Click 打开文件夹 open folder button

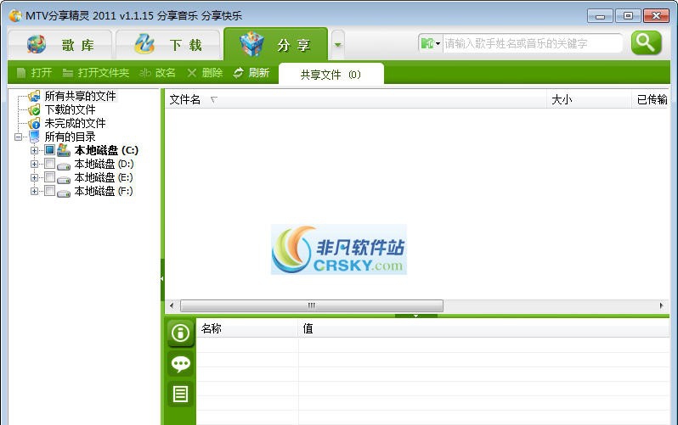pyautogui.click(x=95, y=73)
